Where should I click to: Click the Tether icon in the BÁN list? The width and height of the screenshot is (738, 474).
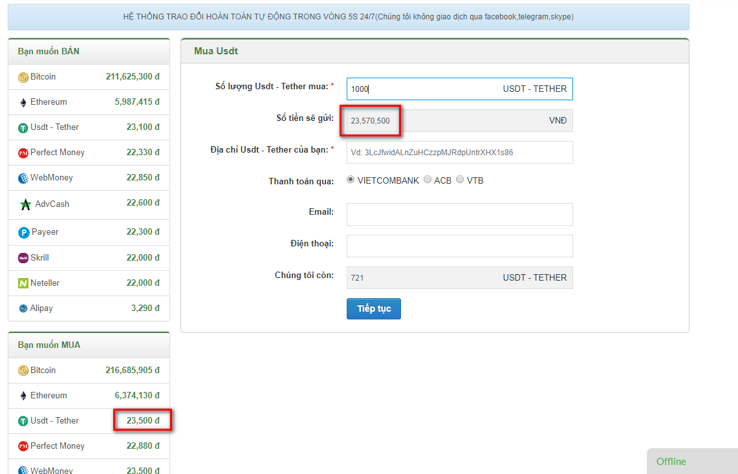23,128
